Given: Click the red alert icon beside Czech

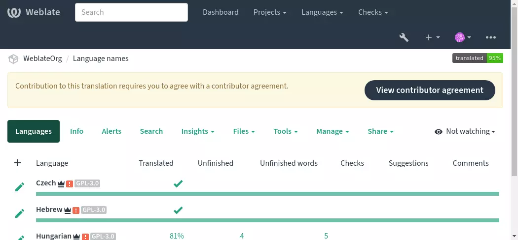Looking at the screenshot, I should coord(70,184).
